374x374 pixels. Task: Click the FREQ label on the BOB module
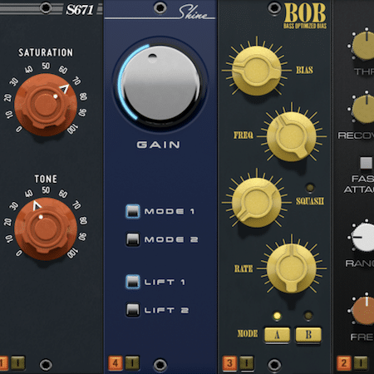[244, 135]
